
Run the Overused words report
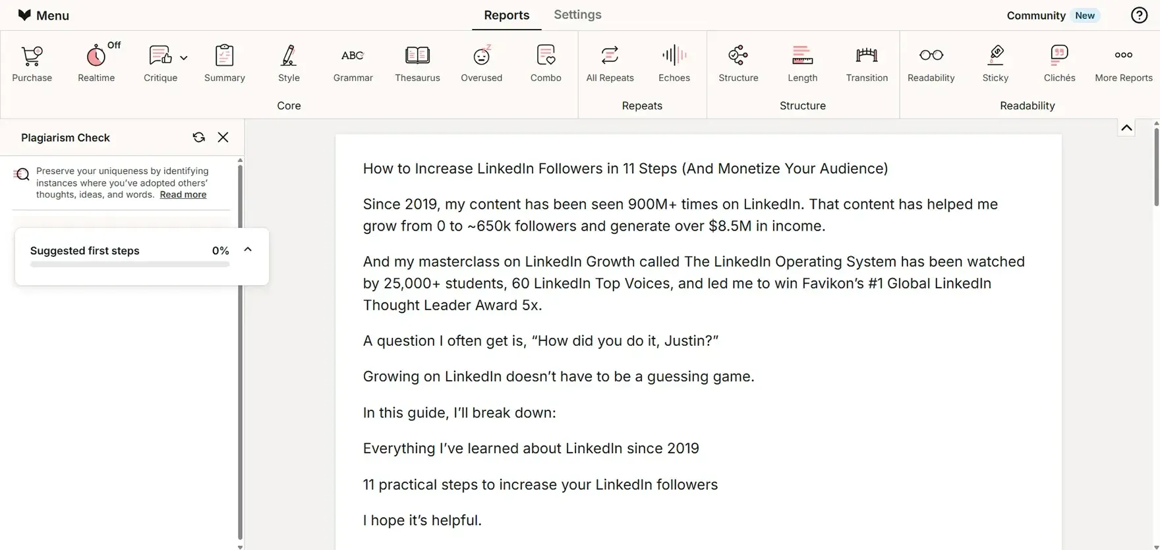pos(481,64)
